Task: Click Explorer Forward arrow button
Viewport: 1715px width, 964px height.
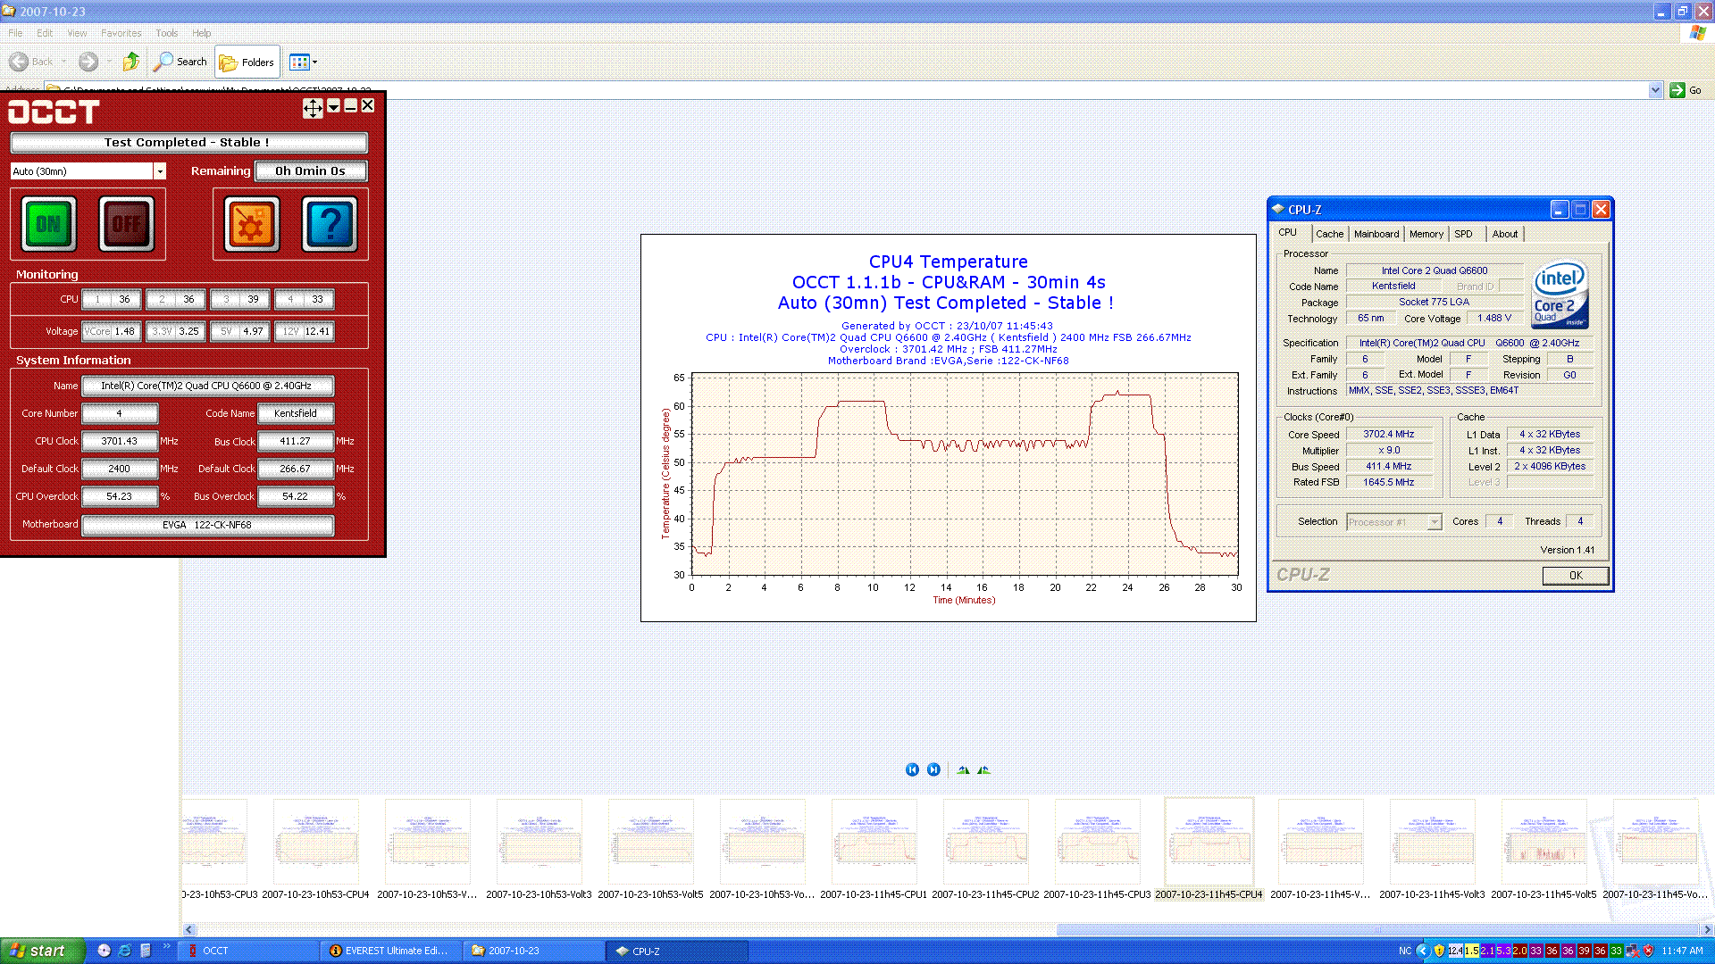Action: 88,62
